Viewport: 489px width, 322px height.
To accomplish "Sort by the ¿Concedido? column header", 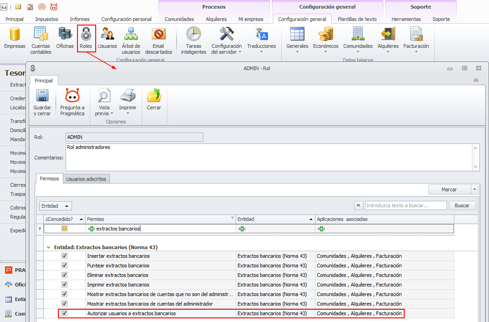I will 65,220.
